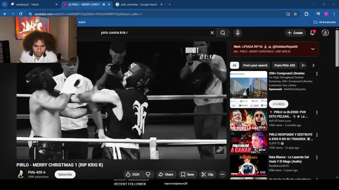
Task: Switch to pirlo colombia Google Search tab
Action: [x=139, y=4]
